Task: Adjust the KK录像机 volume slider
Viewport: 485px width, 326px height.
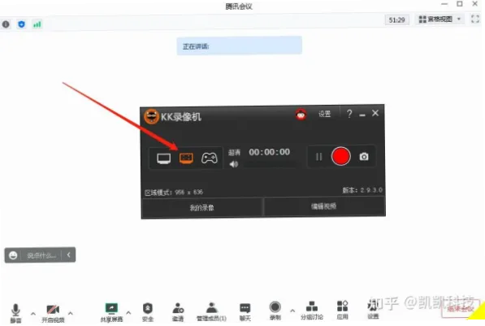Action: pos(270,164)
